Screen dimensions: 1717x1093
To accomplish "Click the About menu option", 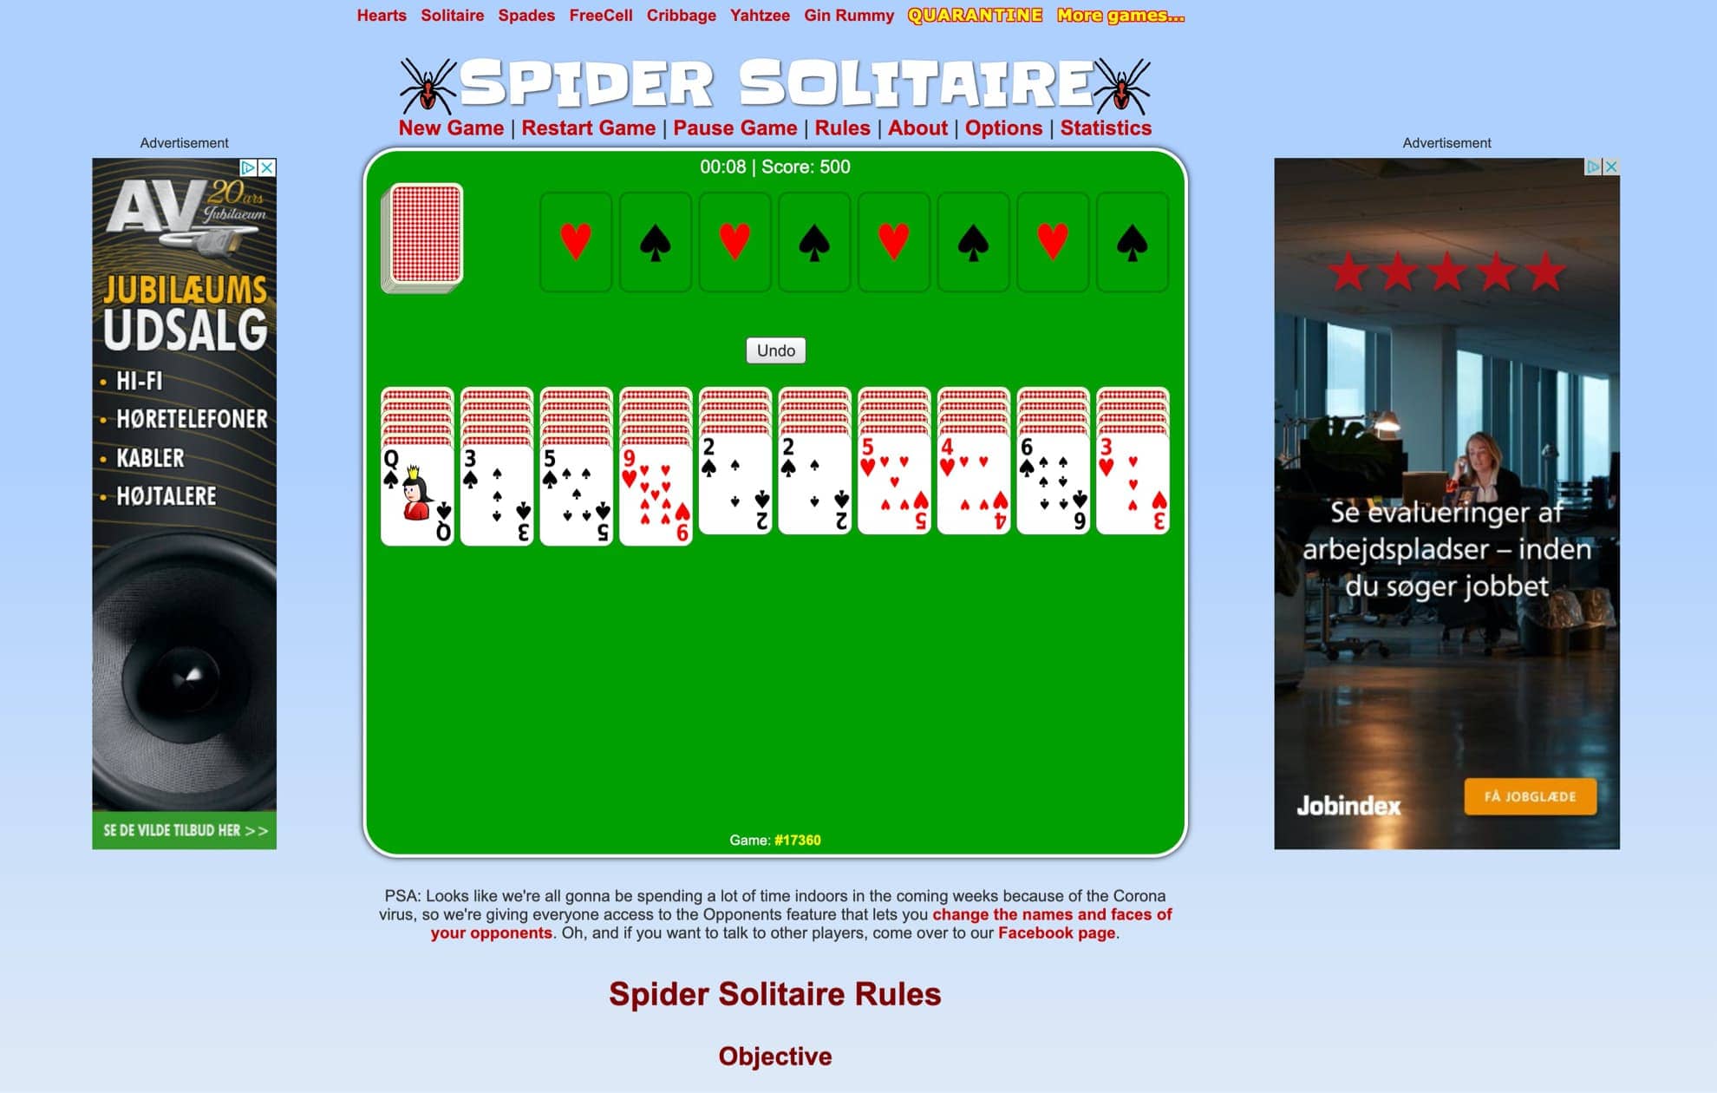I will [917, 128].
